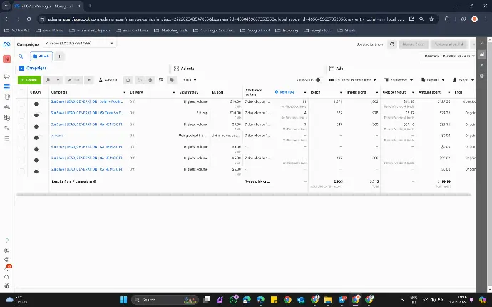Click the info icon beside Results from 7 campaigns

click(x=95, y=181)
